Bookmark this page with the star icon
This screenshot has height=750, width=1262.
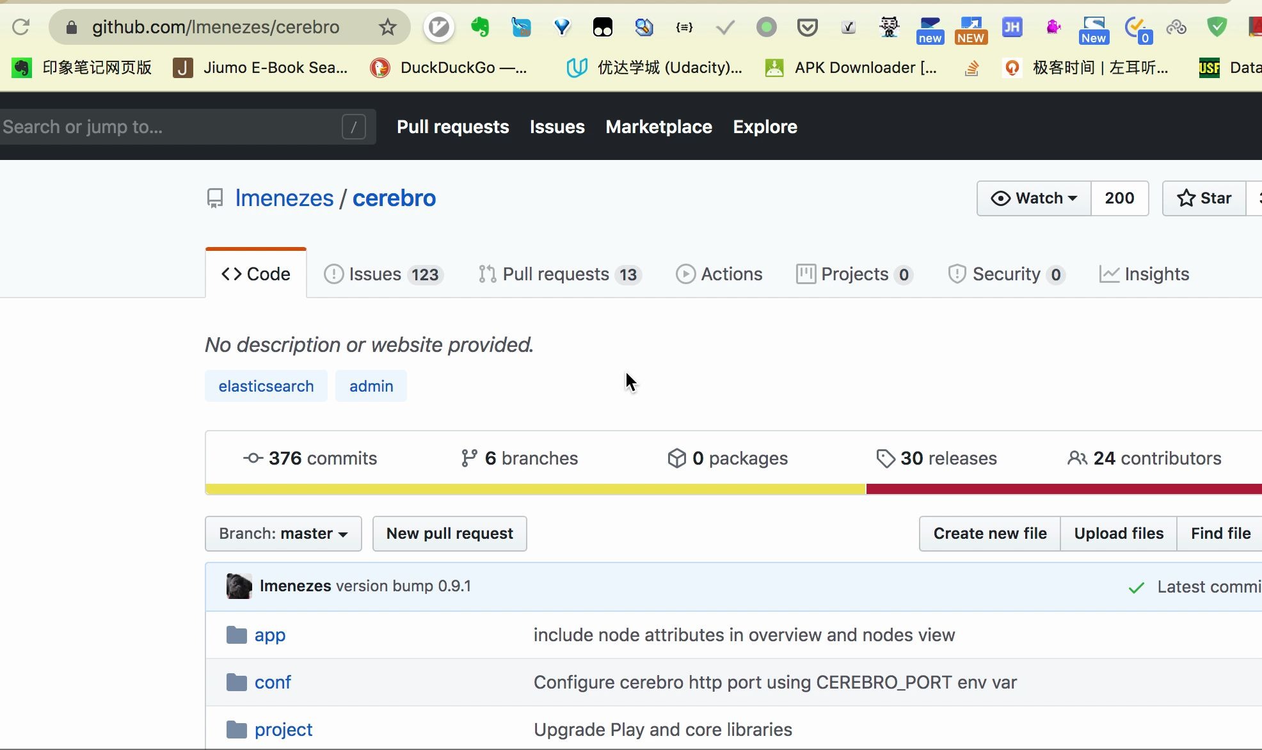click(387, 27)
